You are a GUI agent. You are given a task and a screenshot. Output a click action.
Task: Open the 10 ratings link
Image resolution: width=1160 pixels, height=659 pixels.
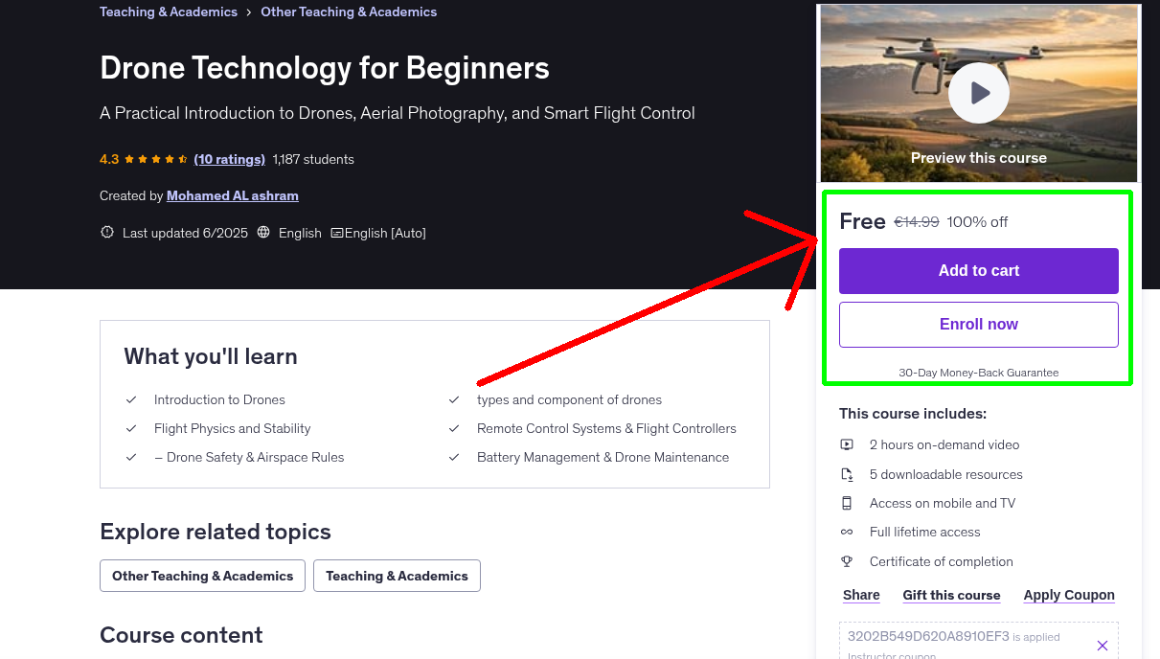[229, 159]
